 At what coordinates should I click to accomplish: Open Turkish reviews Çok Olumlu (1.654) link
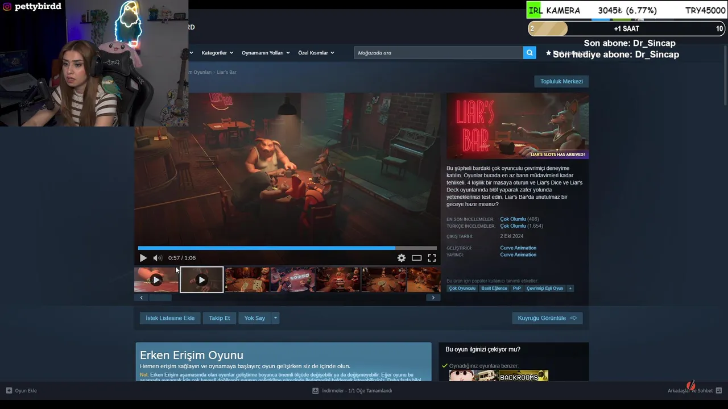click(x=522, y=226)
